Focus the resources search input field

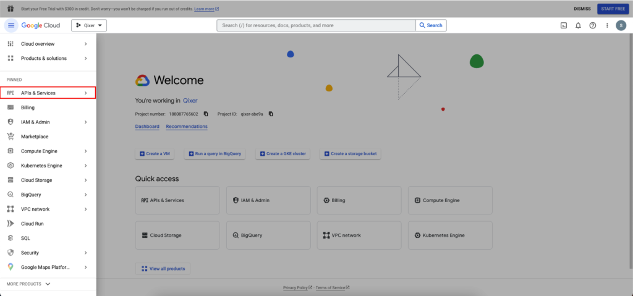coord(316,25)
